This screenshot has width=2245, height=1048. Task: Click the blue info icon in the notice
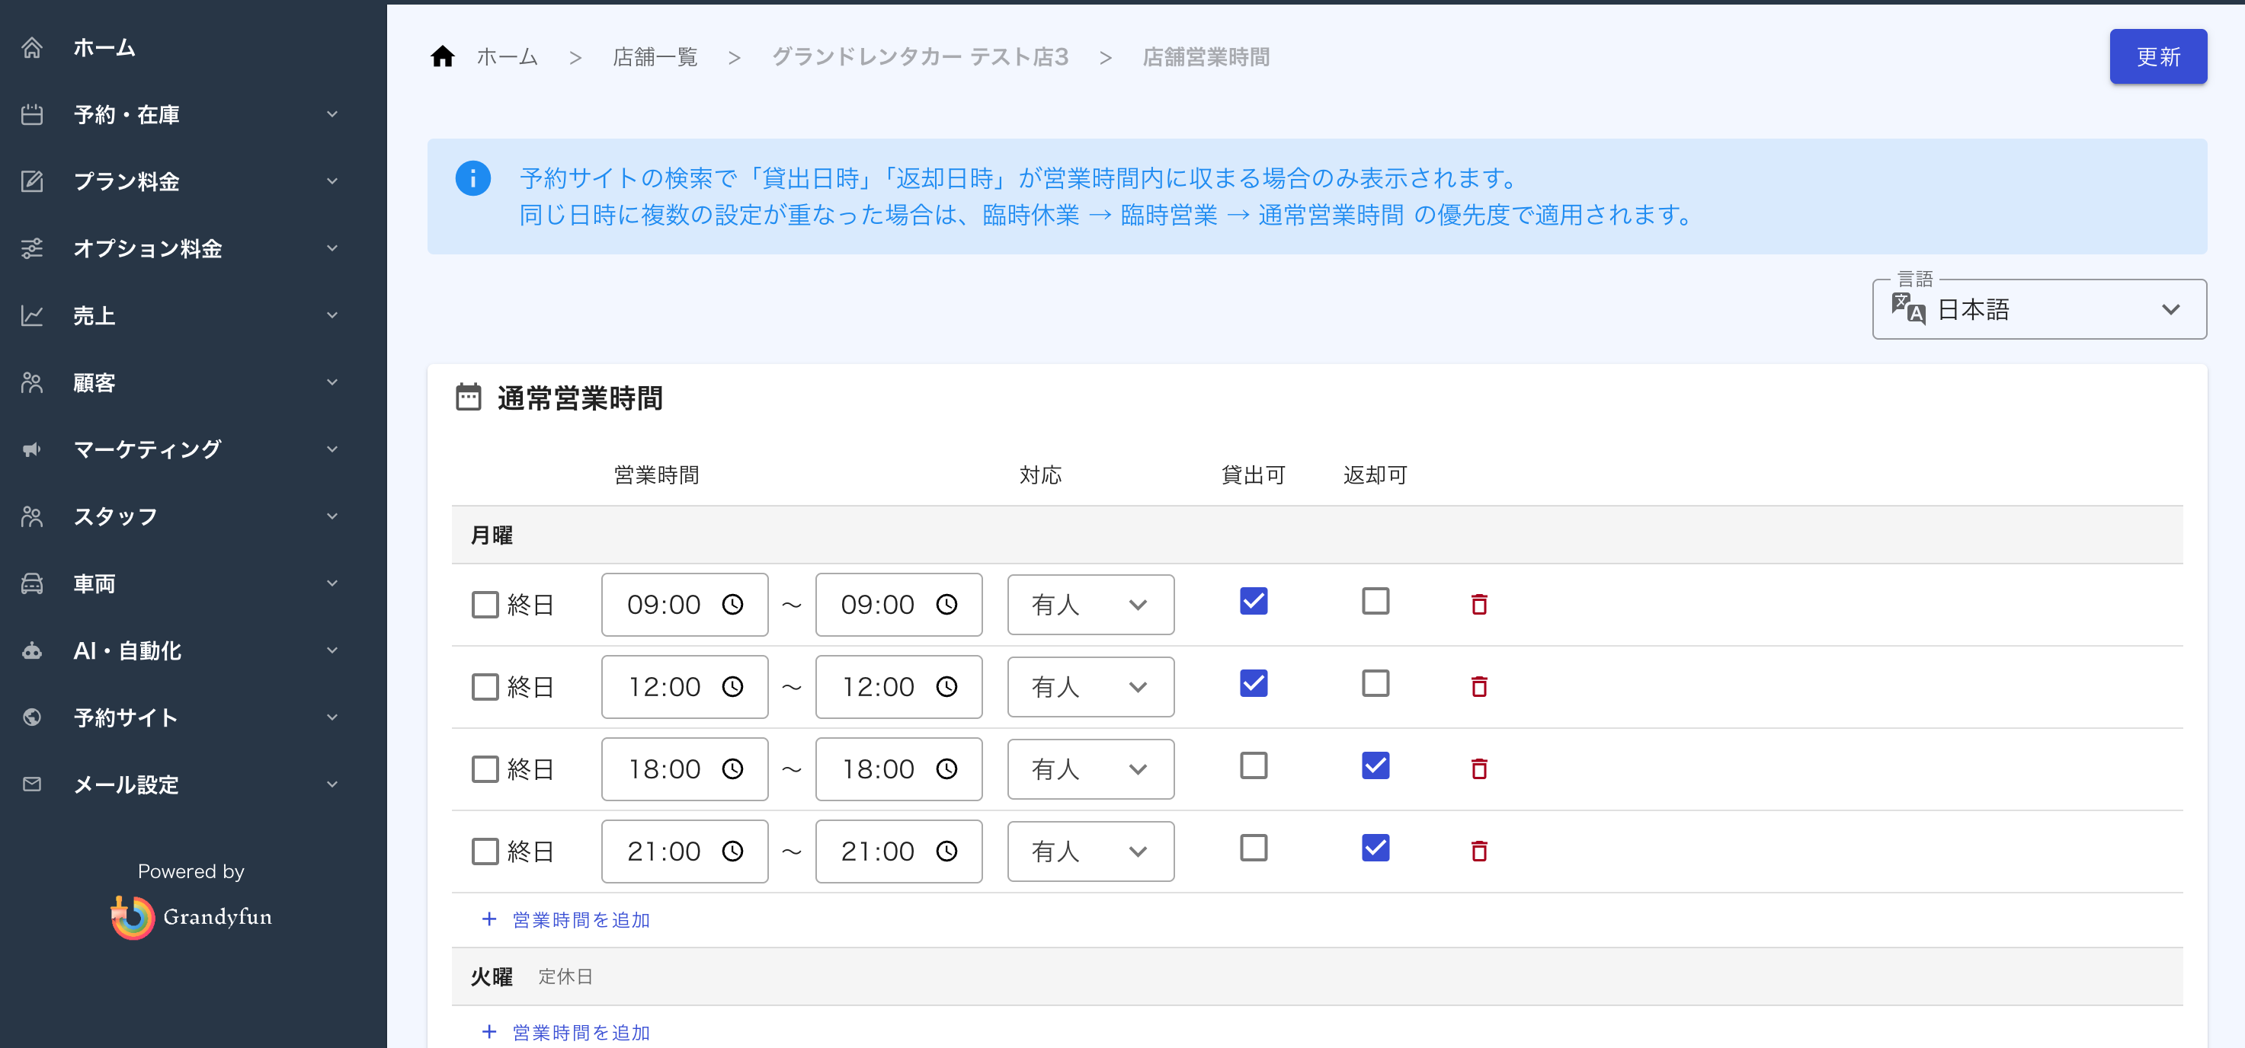(x=473, y=178)
